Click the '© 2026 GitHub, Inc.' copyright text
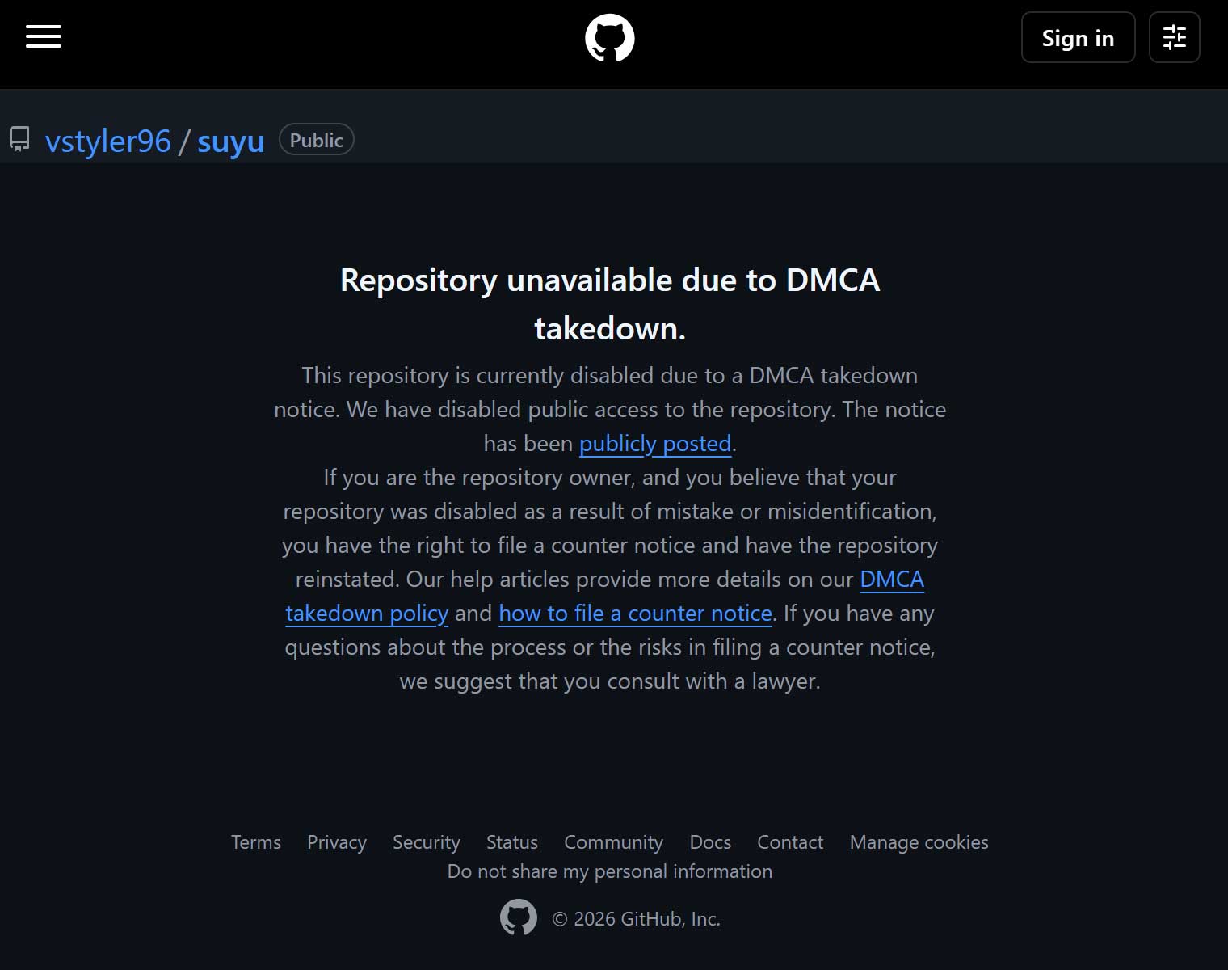Viewport: 1228px width, 970px height. (x=636, y=919)
